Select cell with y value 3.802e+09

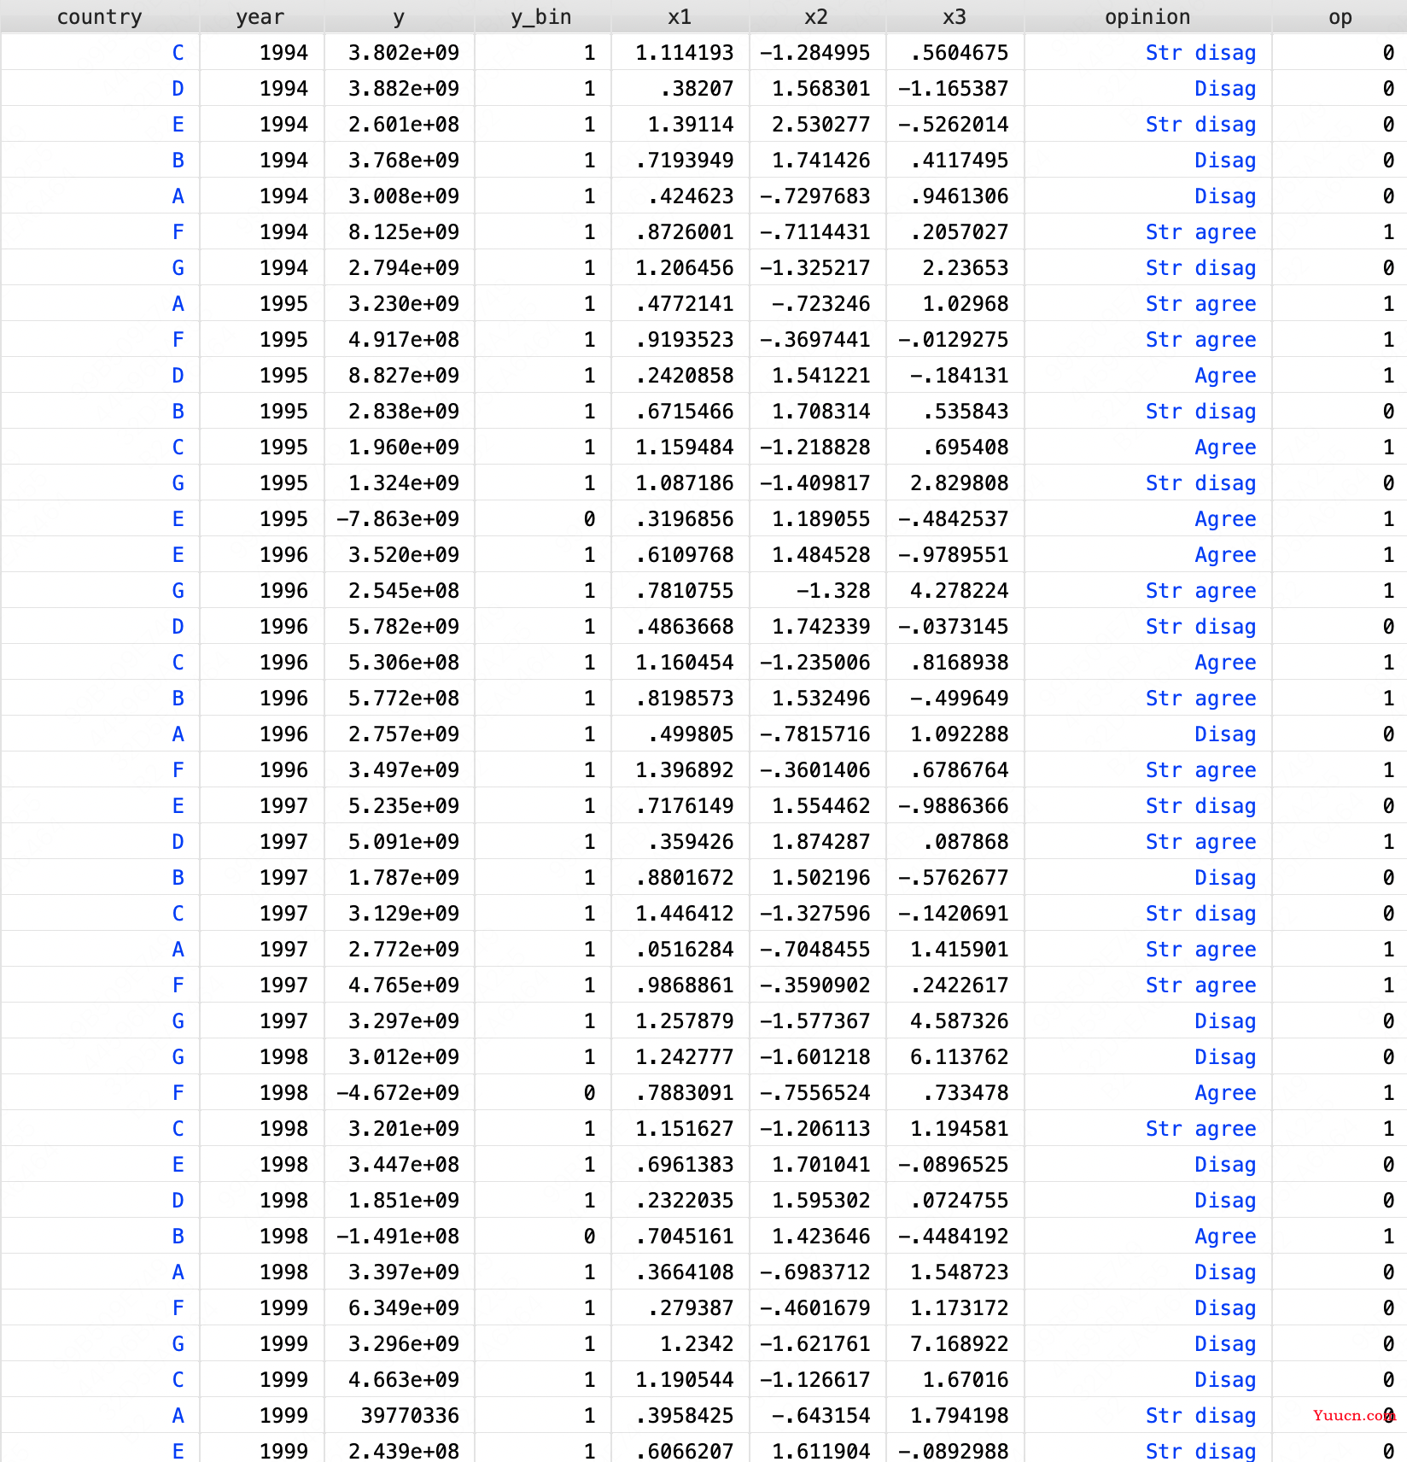pos(404,53)
